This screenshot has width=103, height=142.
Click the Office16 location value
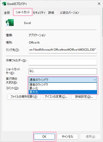coord(34,43)
